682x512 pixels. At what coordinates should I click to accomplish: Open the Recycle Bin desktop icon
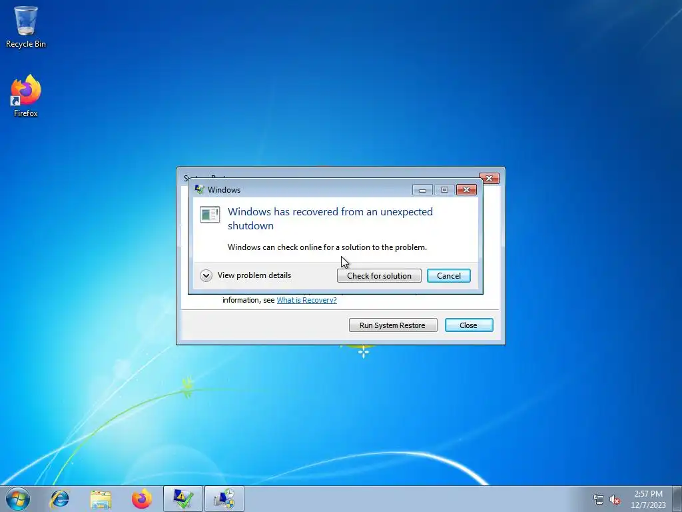click(26, 27)
